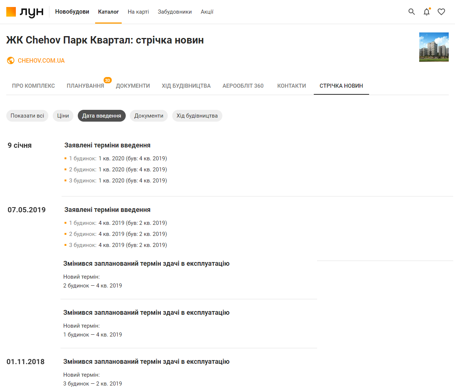The image size is (455, 387).
Task: Click text 1 будинок — 4 кв. 2019
Action: click(x=93, y=335)
